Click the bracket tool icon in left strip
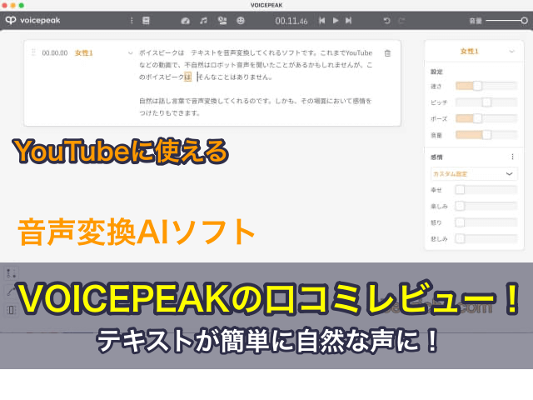Viewport: 533px width, 400px height. click(x=11, y=310)
